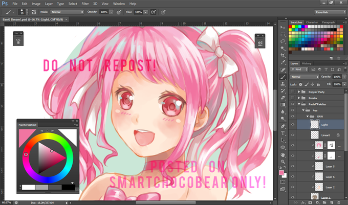
Task: Open the brush preset picker arrow
Action: point(27,12)
